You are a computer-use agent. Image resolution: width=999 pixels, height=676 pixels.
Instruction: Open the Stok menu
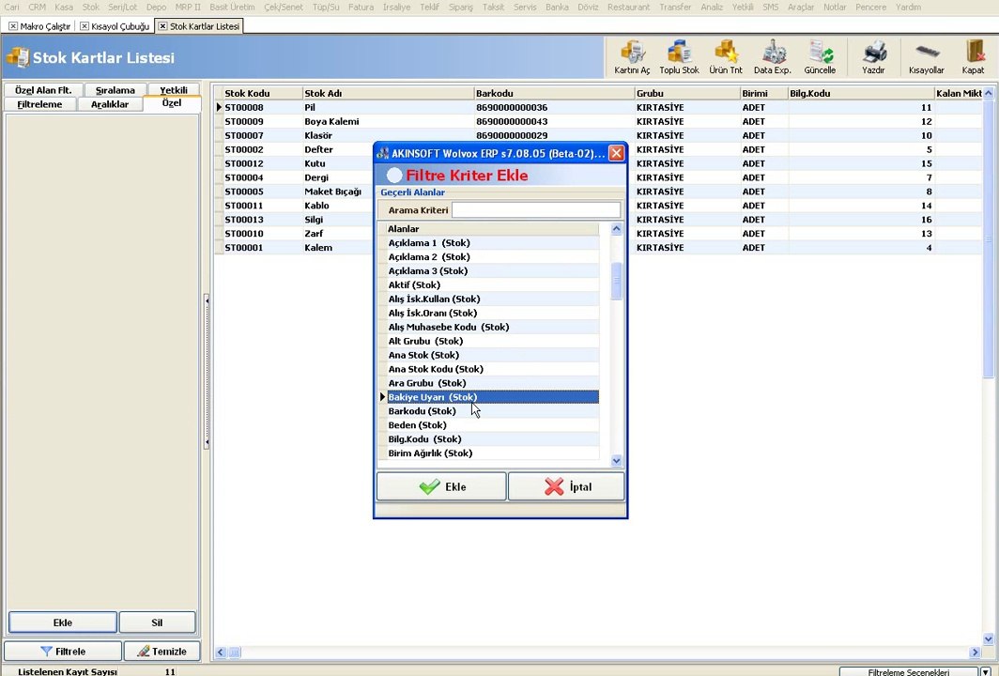90,7
